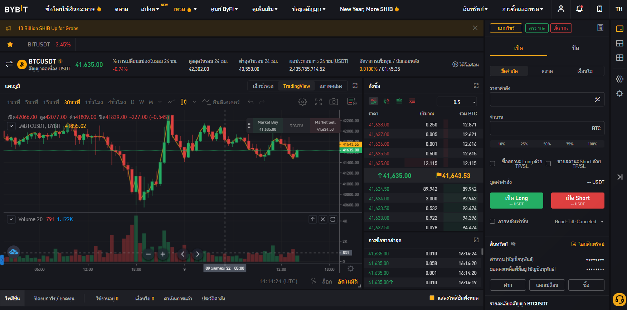Switch to Close (ปิด) position tab
This screenshot has height=310, width=627.
tap(575, 48)
